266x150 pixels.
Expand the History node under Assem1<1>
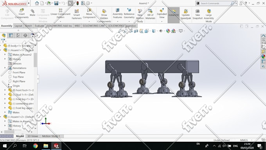point(5,59)
